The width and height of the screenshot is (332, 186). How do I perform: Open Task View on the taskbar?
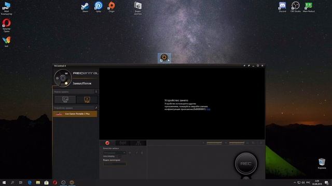click(21, 182)
